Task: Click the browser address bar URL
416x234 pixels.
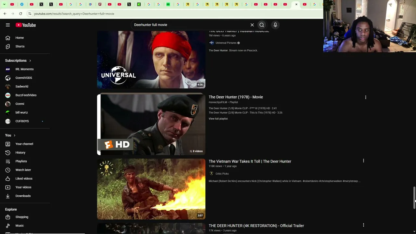Action: (x=74, y=14)
